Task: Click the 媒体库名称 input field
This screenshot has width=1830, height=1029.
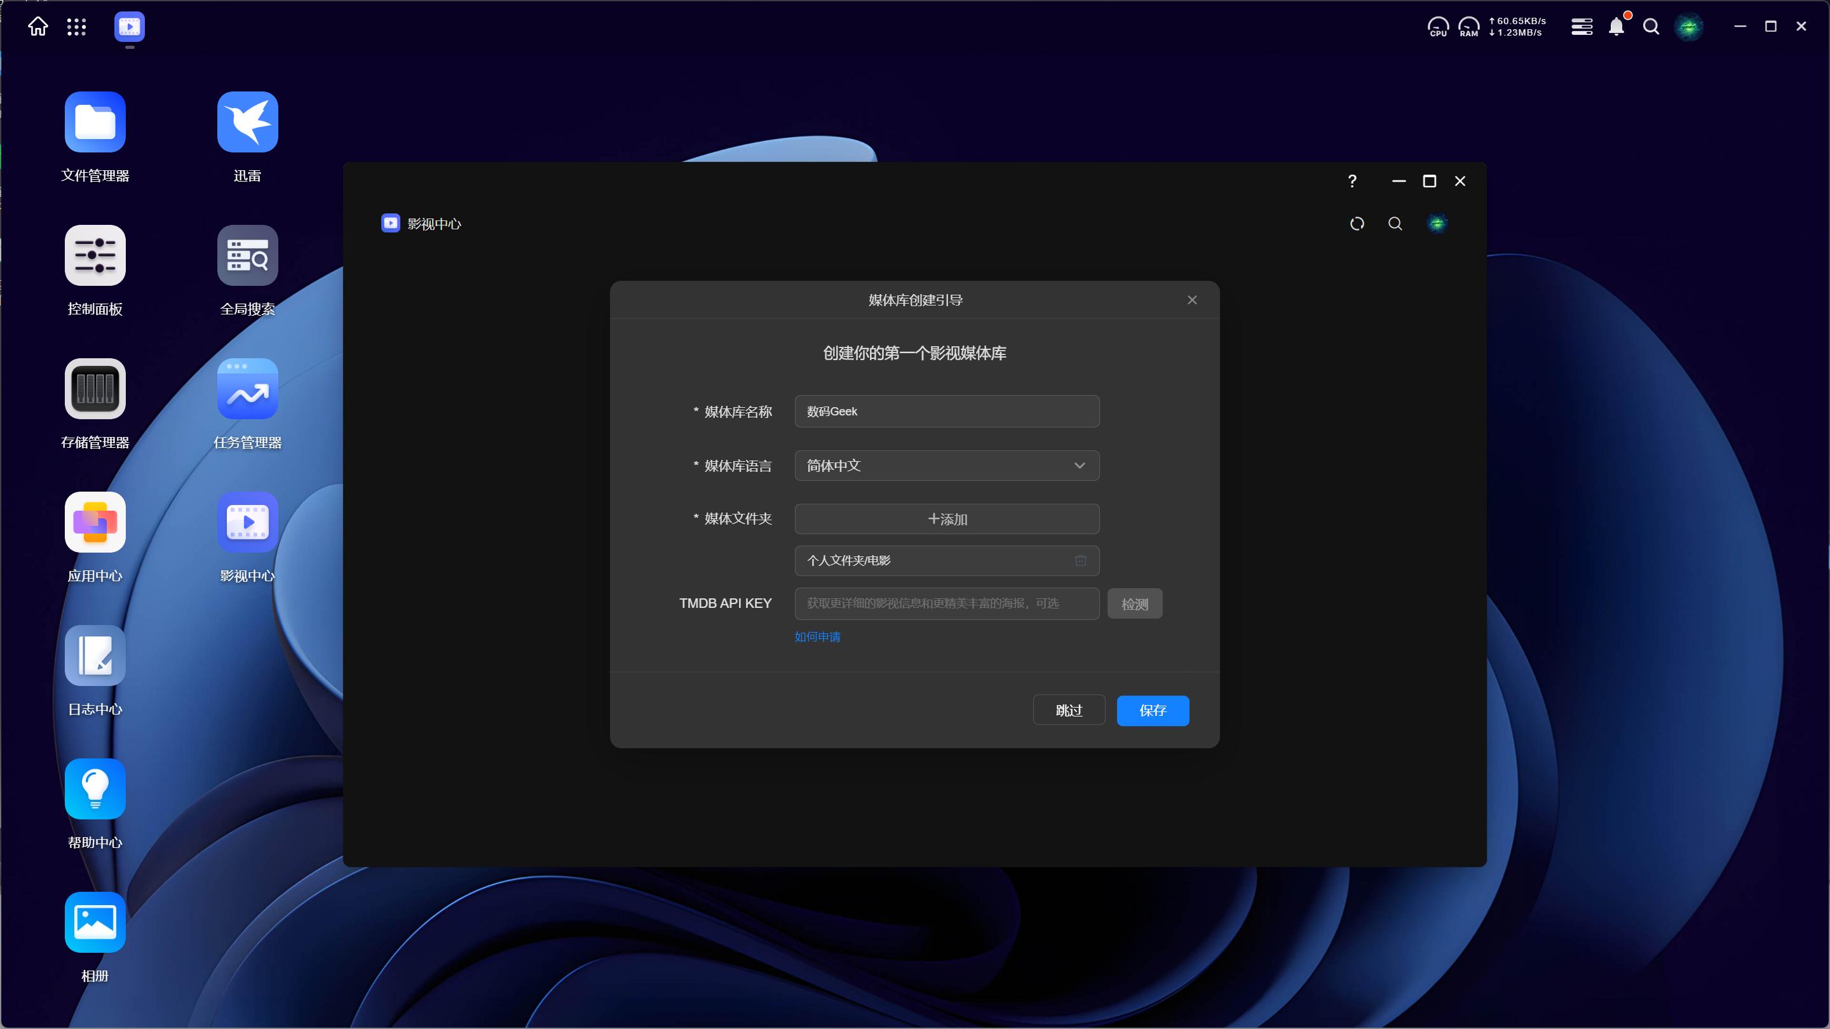Action: pyautogui.click(x=947, y=411)
